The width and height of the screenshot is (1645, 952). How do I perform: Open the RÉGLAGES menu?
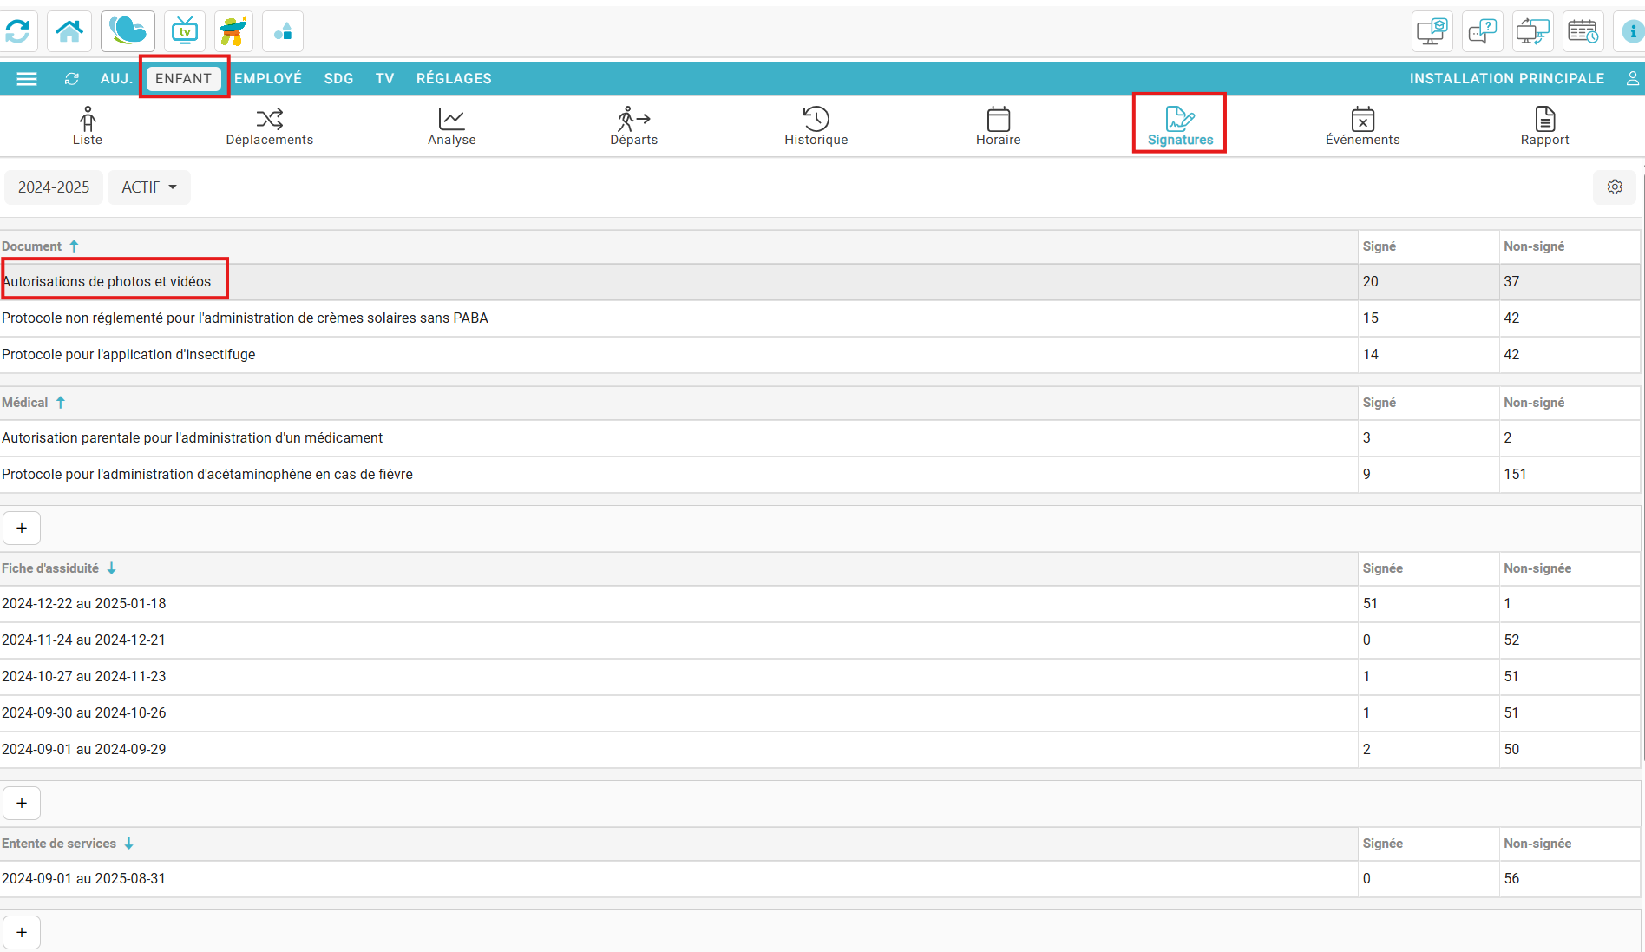coord(454,79)
